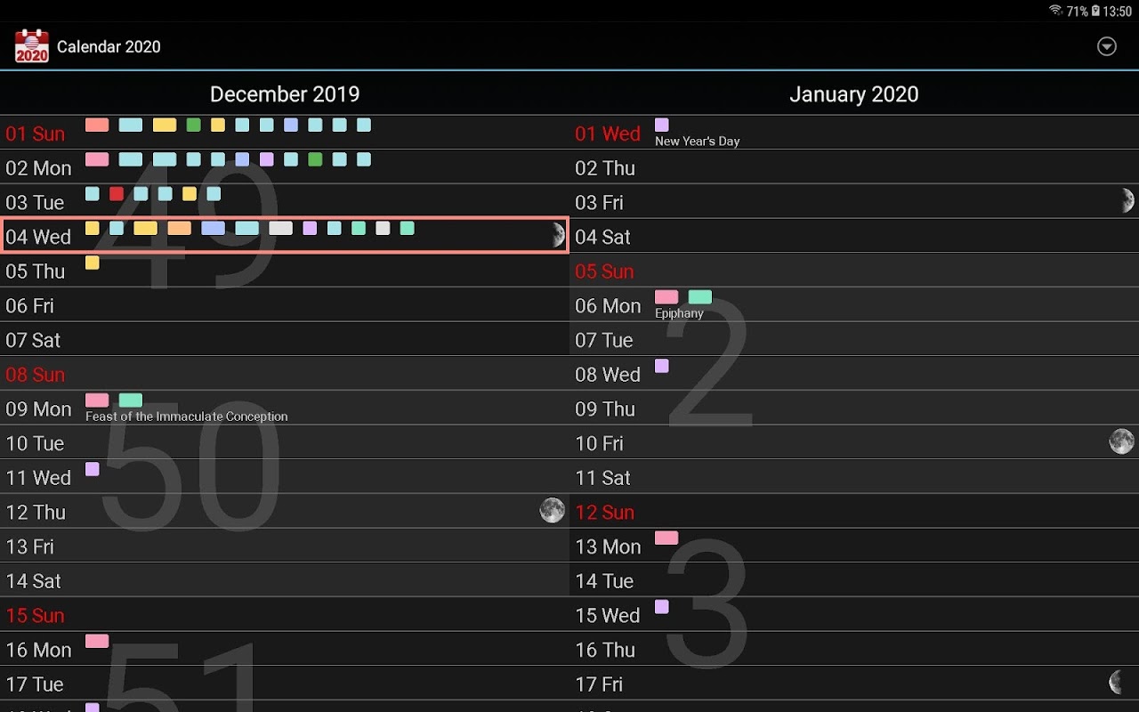This screenshot has height=712, width=1139.
Task: Open the Epiphany holiday entry
Action: [x=679, y=313]
